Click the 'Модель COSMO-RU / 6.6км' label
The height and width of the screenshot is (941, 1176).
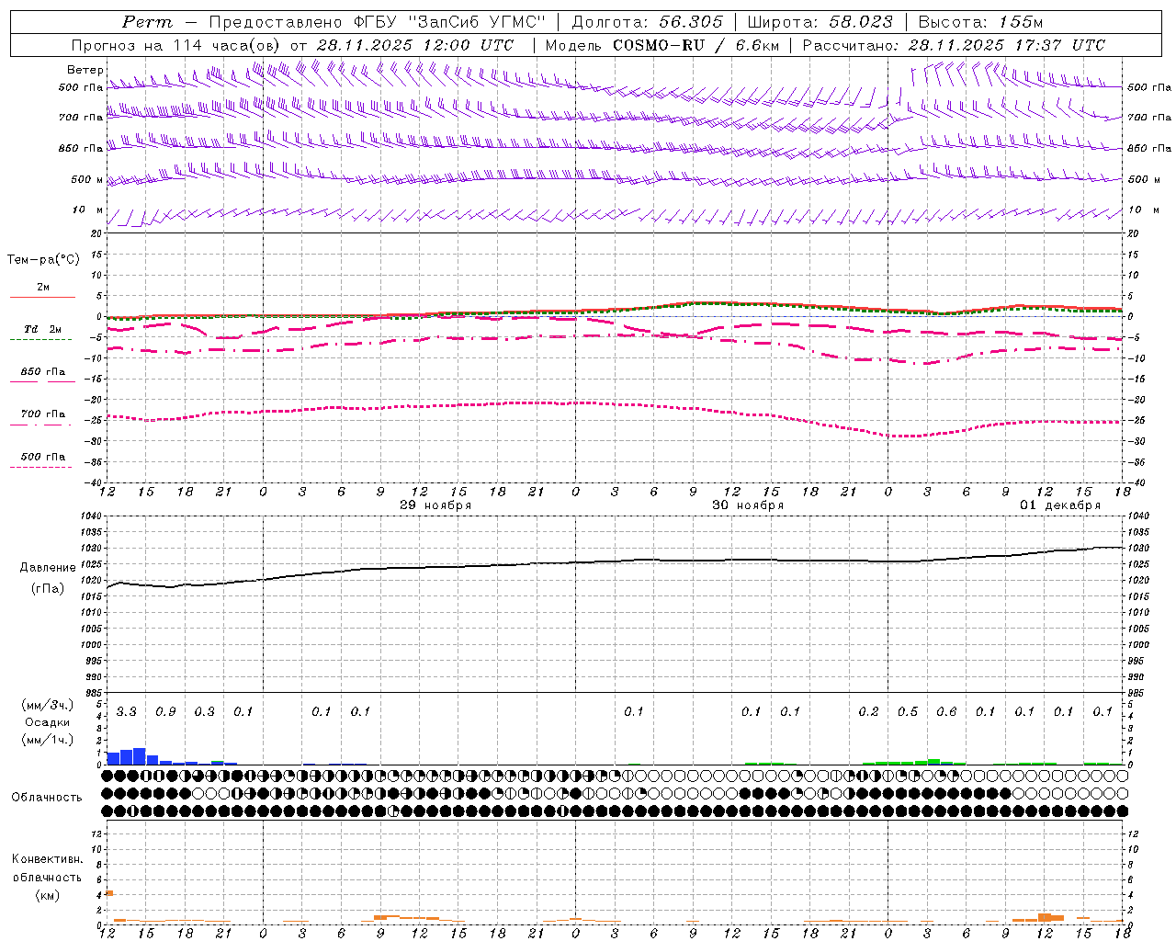click(x=661, y=45)
